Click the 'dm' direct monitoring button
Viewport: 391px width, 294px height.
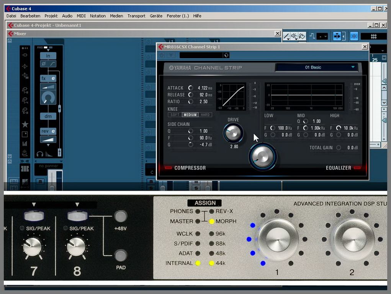[48, 116]
